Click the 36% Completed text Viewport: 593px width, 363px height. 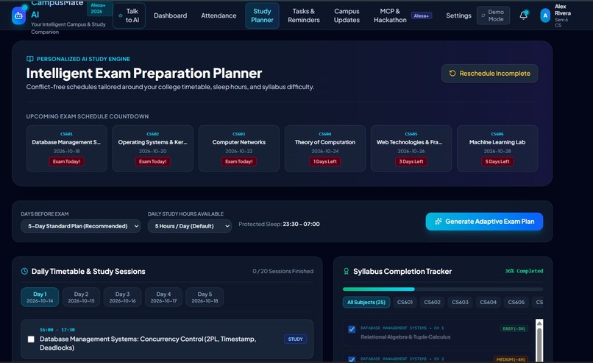point(524,271)
